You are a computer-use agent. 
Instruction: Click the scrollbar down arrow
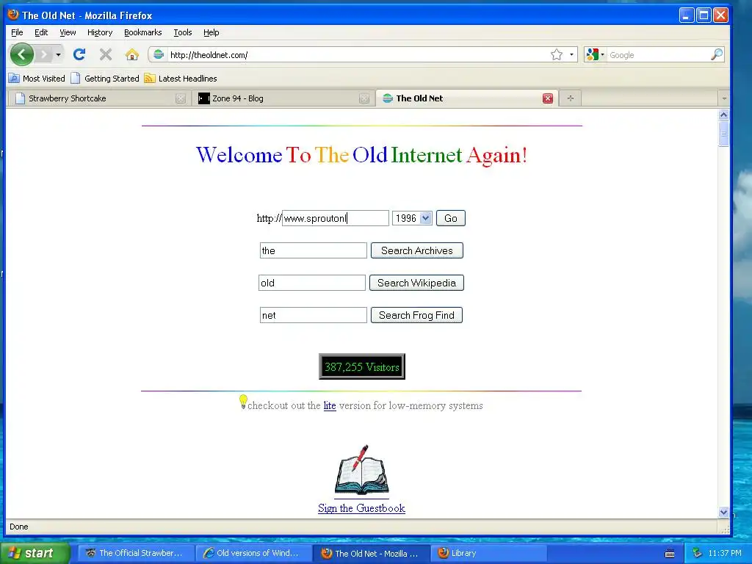[723, 512]
